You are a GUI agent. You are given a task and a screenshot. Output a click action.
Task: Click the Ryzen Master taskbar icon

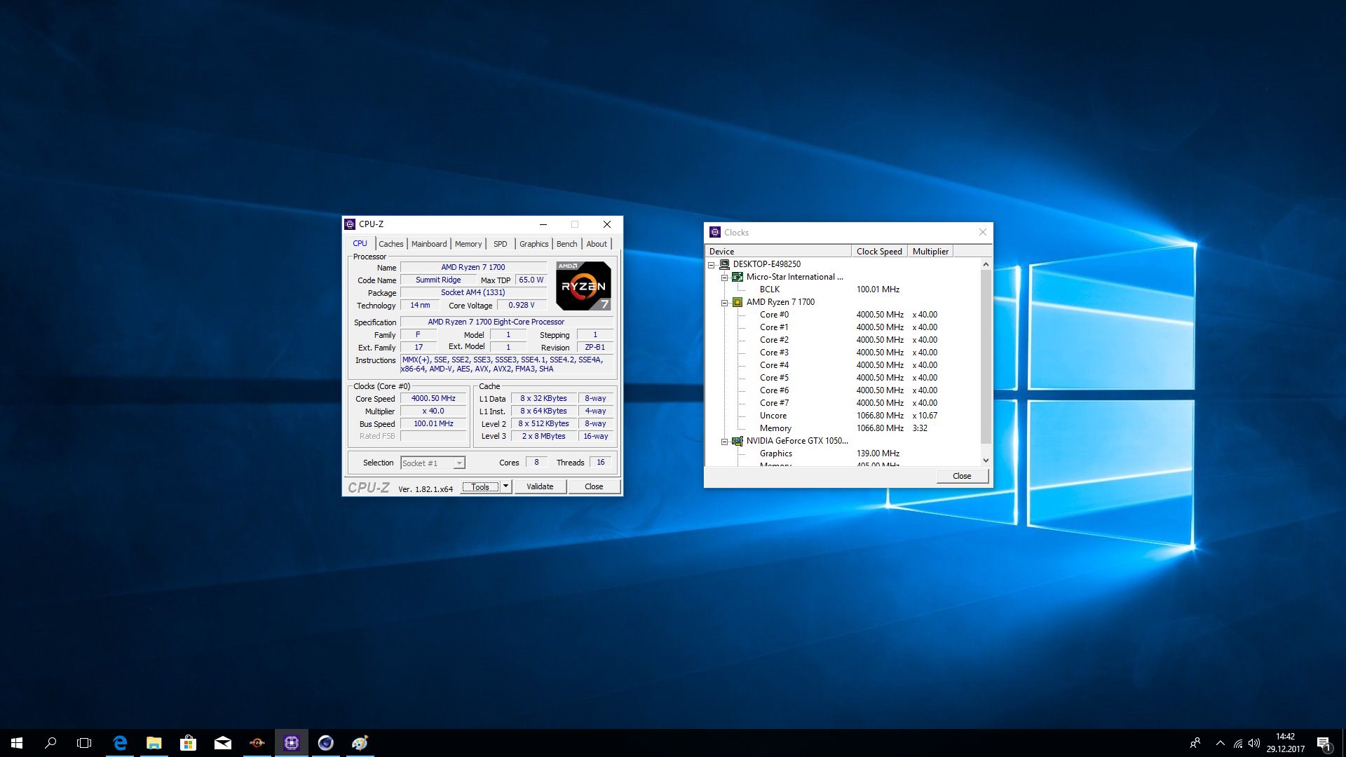pos(257,743)
